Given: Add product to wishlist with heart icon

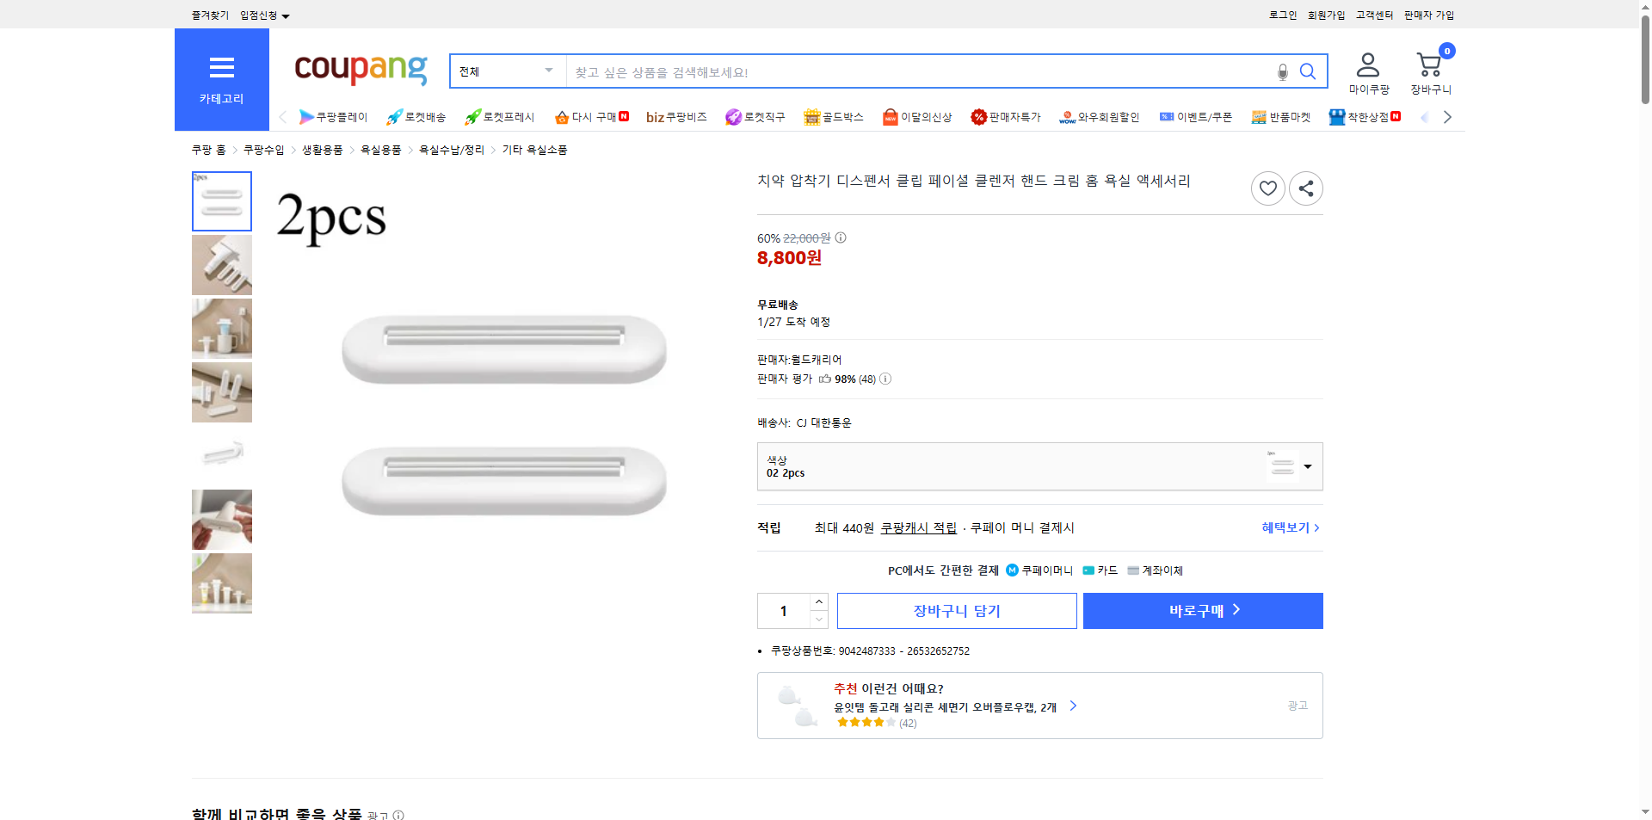Looking at the screenshot, I should point(1267,188).
